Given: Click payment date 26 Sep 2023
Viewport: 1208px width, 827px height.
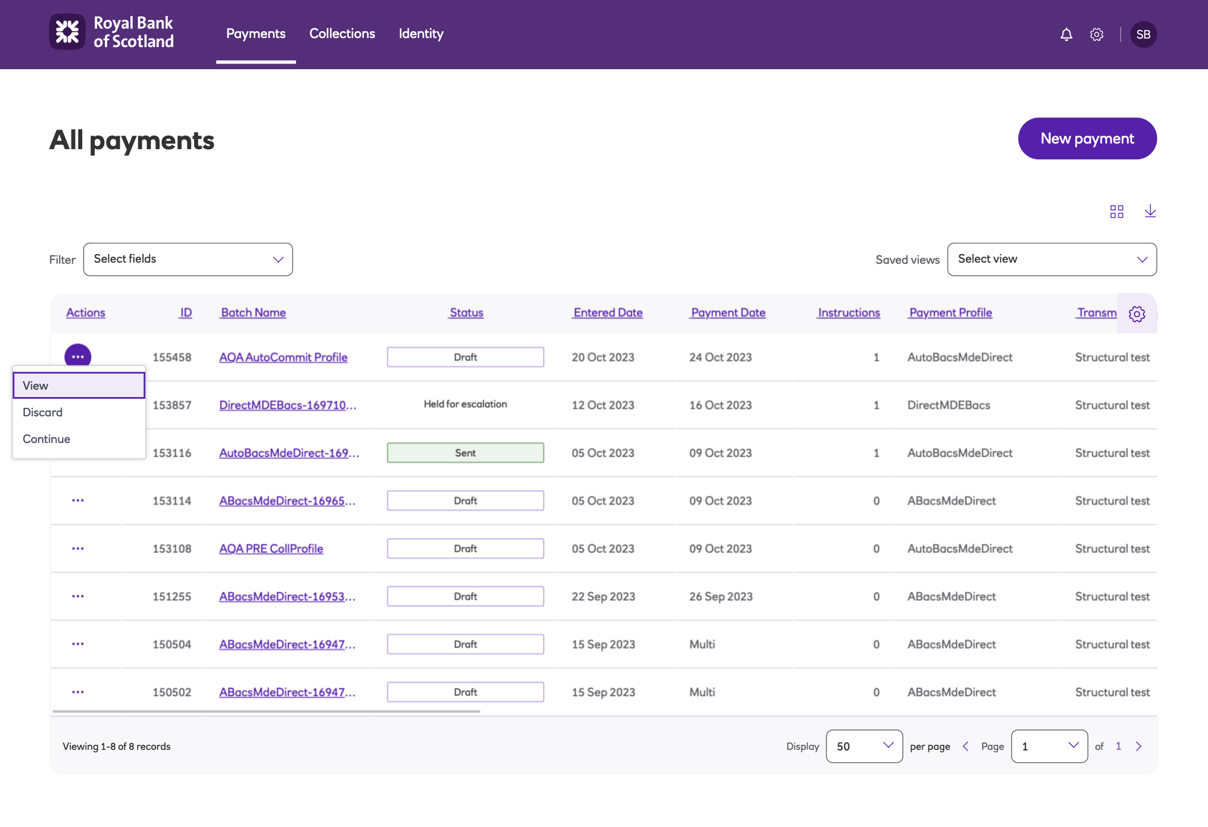Looking at the screenshot, I should (x=721, y=596).
